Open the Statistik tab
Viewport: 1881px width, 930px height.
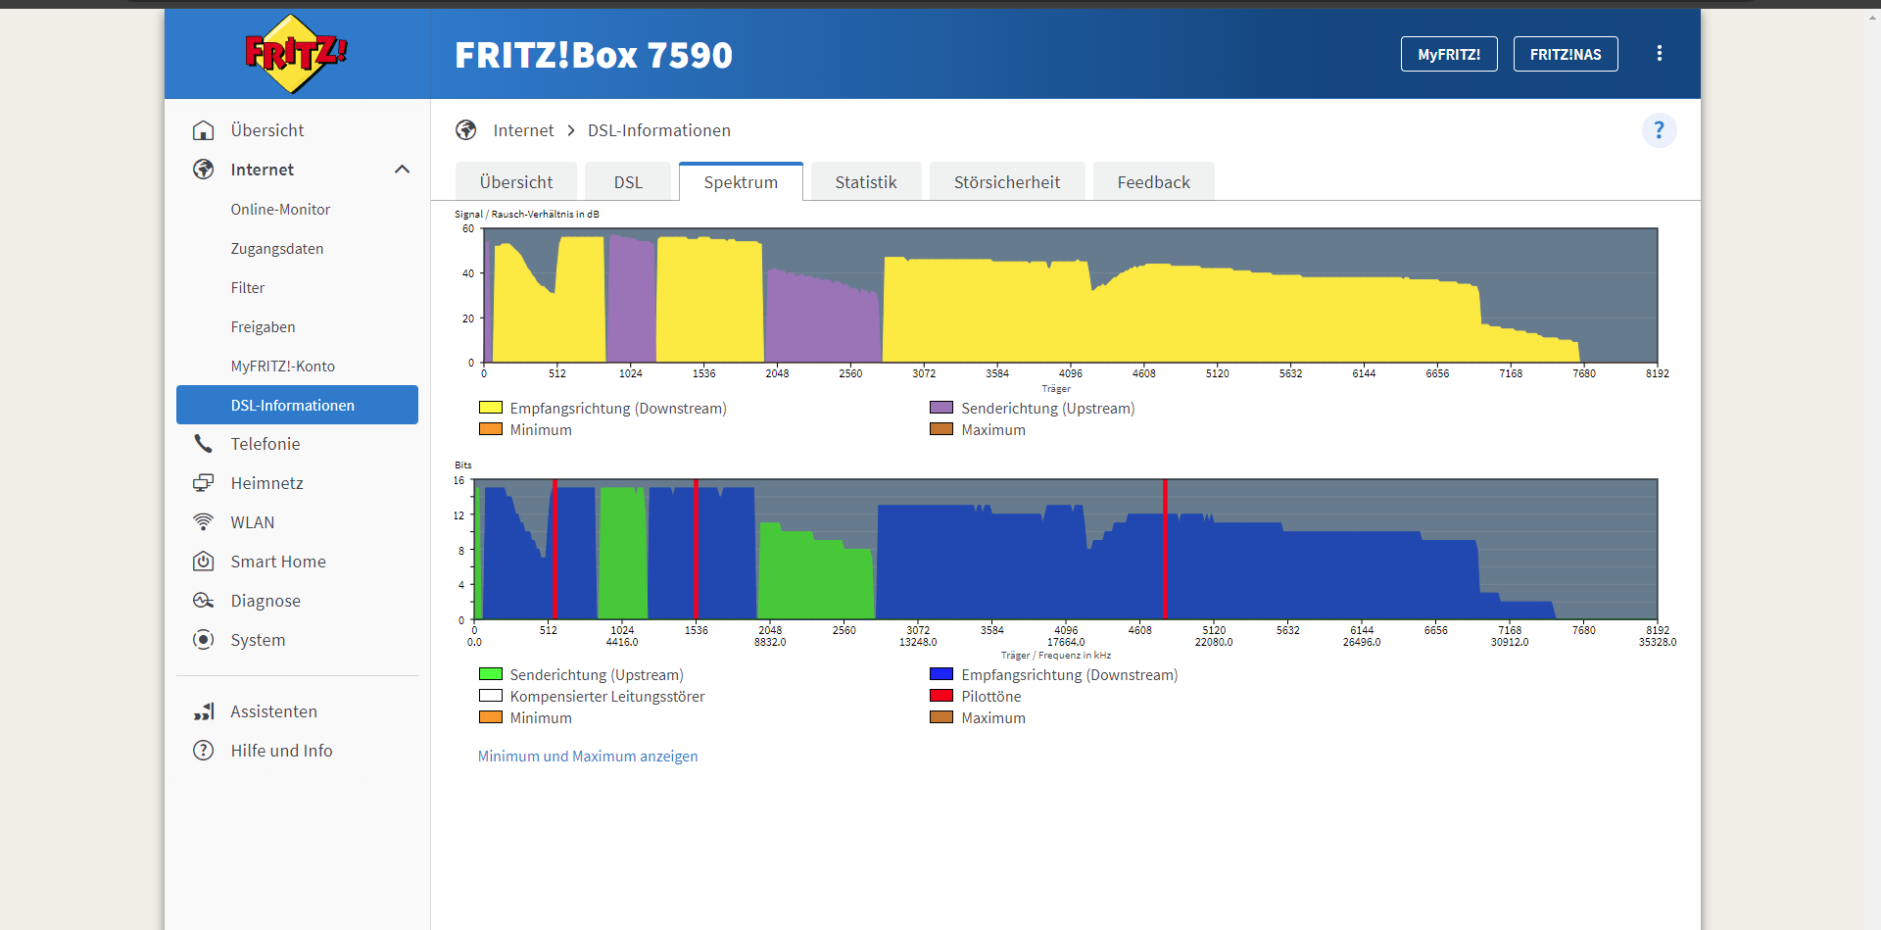point(866,182)
